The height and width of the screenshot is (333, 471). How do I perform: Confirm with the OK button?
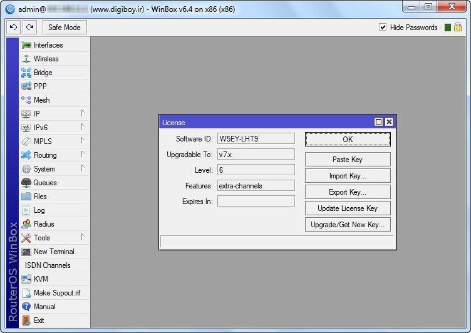pyautogui.click(x=348, y=140)
